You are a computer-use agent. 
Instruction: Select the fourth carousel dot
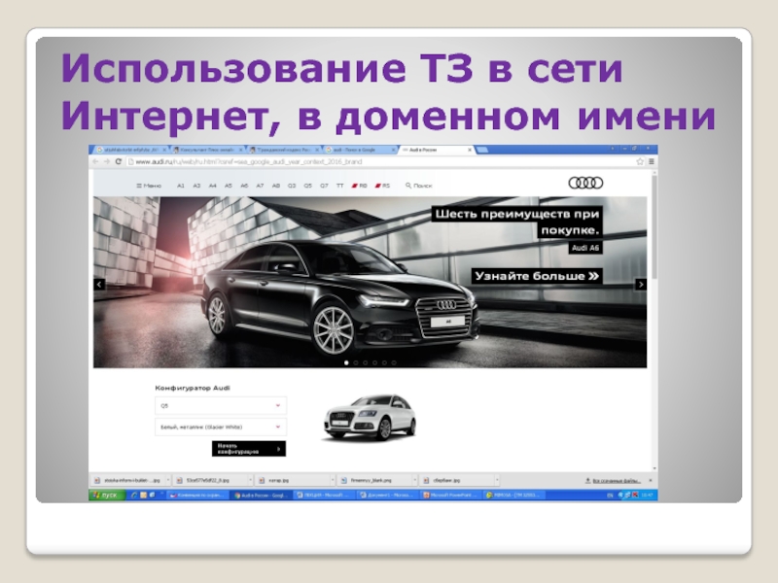[x=374, y=362]
